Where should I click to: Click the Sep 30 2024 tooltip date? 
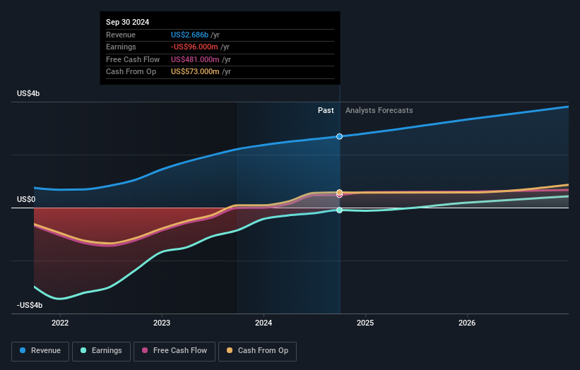click(x=128, y=22)
